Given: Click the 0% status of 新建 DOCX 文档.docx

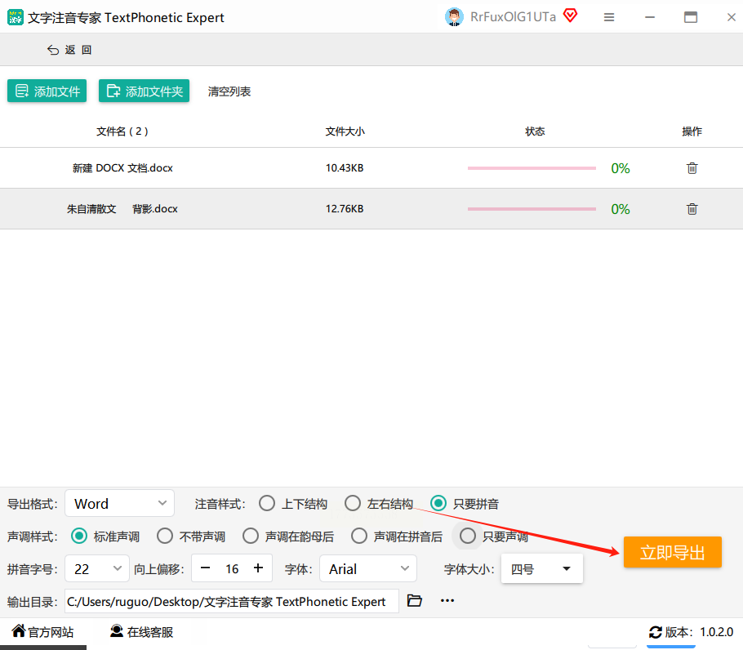Looking at the screenshot, I should 621,168.
